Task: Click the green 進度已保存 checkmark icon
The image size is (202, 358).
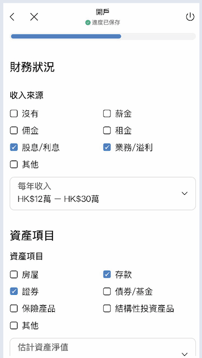Action: click(88, 22)
